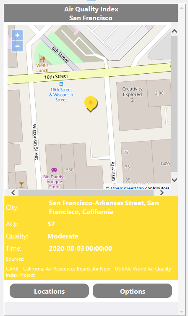
Task: Click the map's vertical scrollbar thumb
Action: click(x=174, y=104)
